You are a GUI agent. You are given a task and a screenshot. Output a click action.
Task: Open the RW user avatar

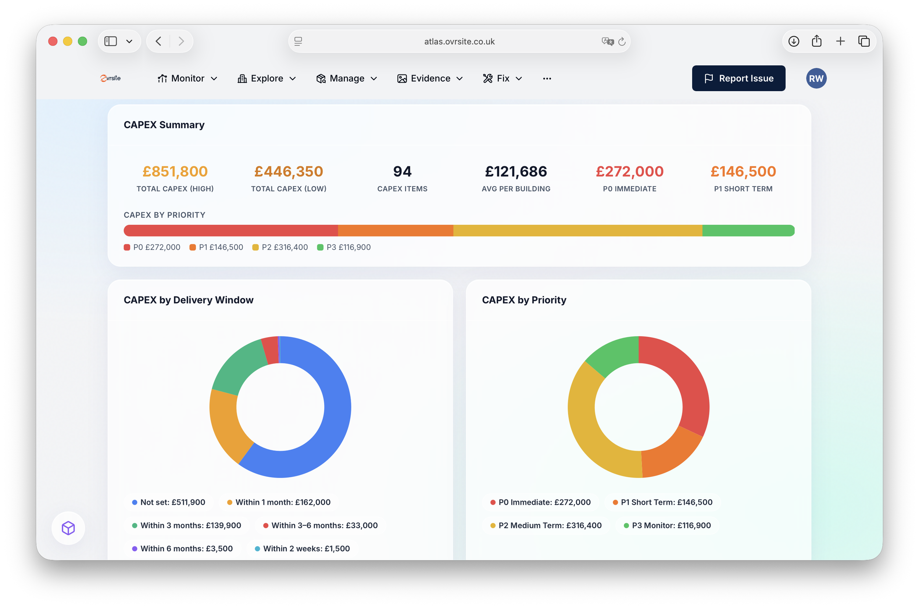coord(816,78)
